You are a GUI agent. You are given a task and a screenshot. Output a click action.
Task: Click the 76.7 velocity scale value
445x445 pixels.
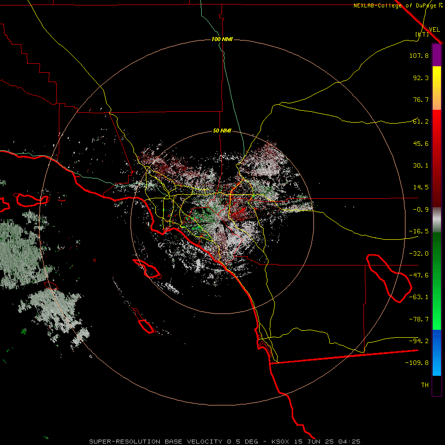click(421, 99)
